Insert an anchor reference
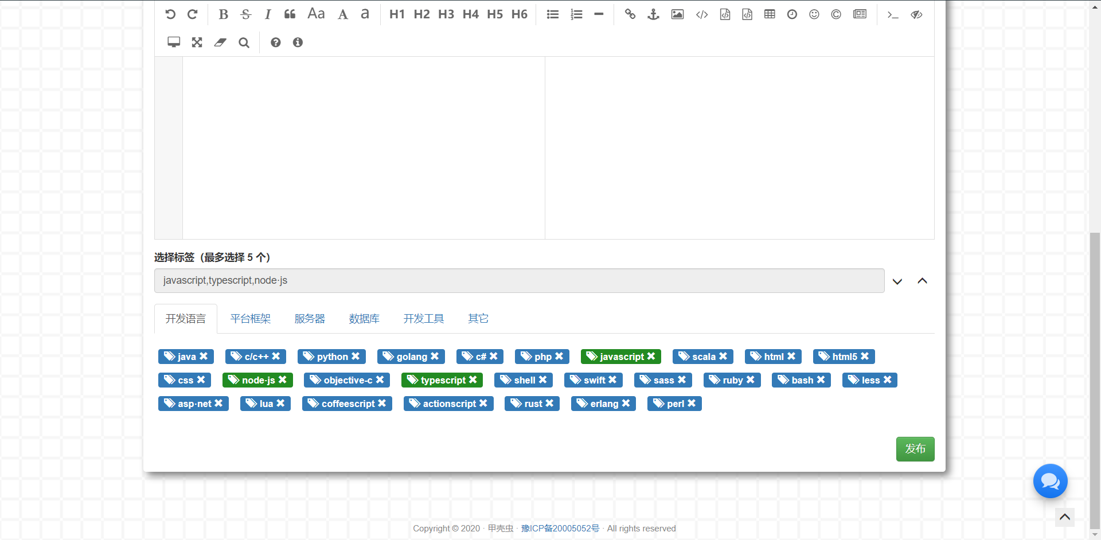1101x540 pixels. pos(653,14)
